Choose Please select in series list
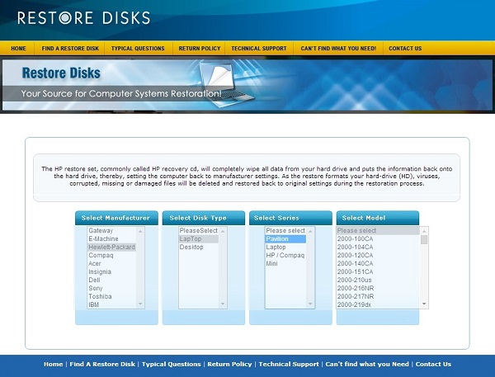 (x=285, y=230)
